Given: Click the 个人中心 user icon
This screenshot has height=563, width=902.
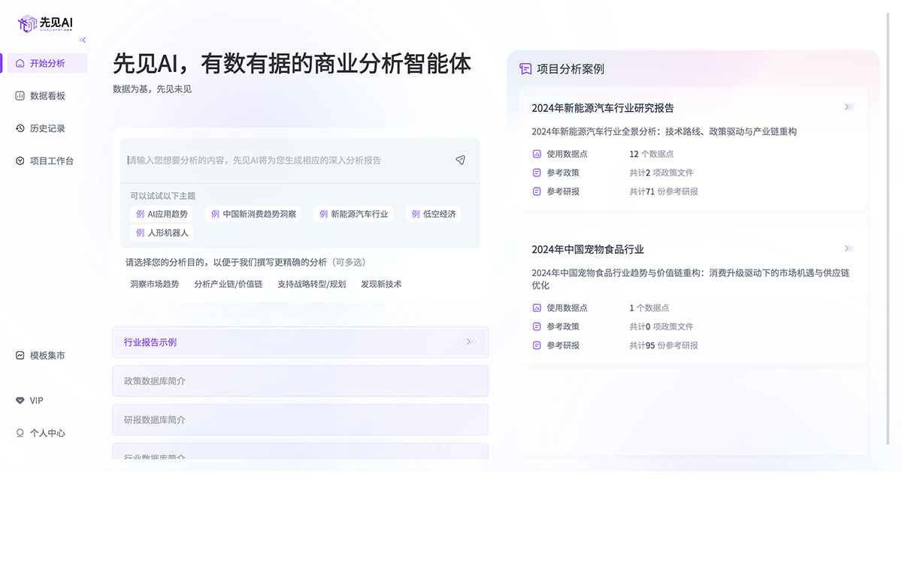Looking at the screenshot, I should tap(20, 433).
